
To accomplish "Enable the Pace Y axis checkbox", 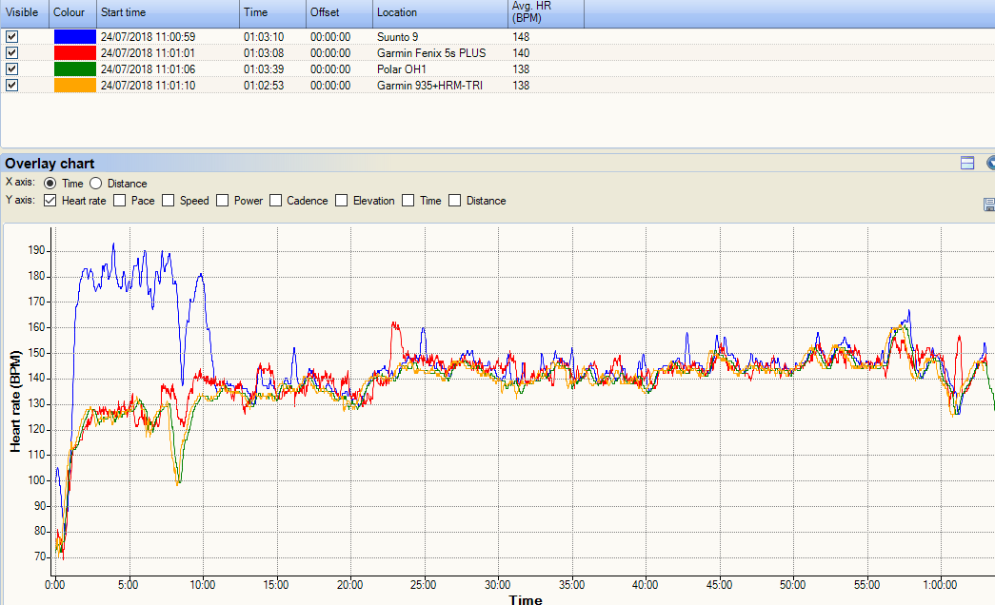I will click(x=120, y=201).
